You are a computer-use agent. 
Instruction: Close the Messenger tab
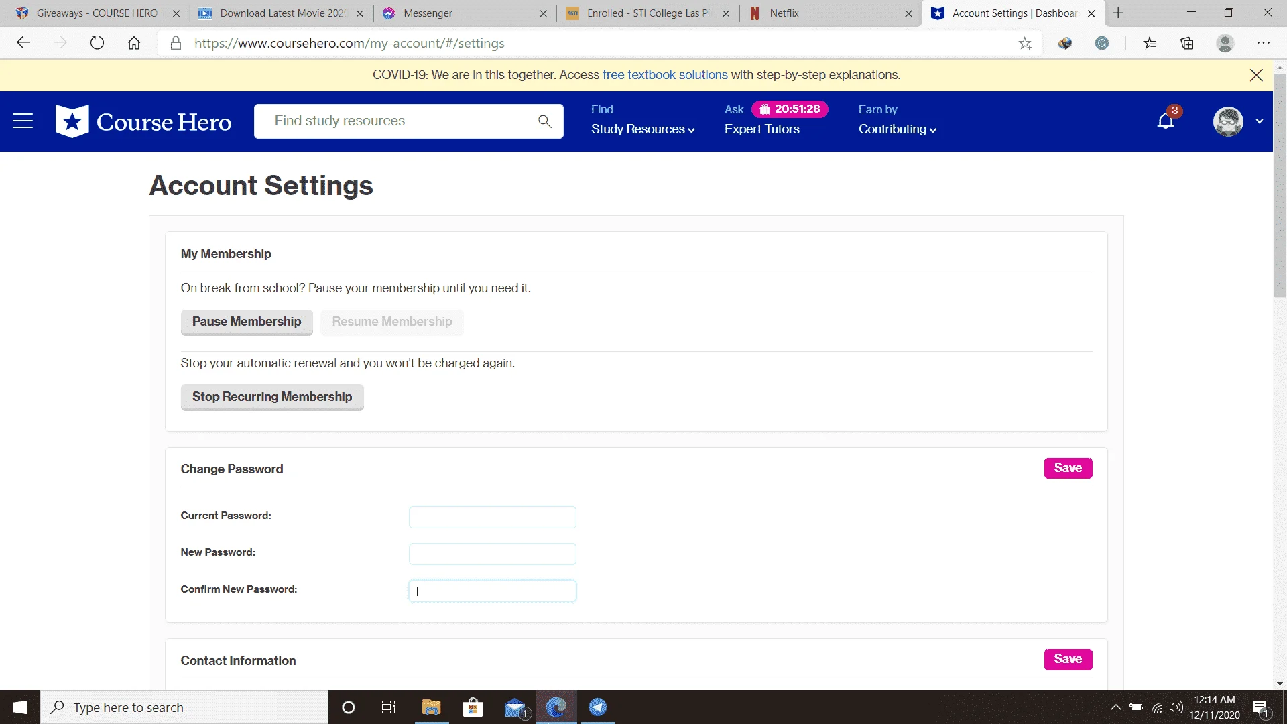(543, 13)
